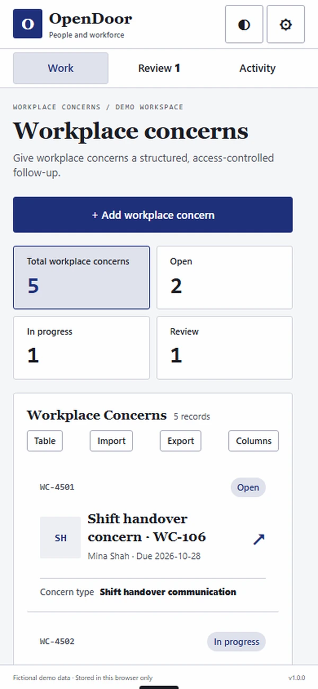Click the OpenDoor app title text
Image resolution: width=318 pixels, height=689 pixels.
tap(91, 19)
